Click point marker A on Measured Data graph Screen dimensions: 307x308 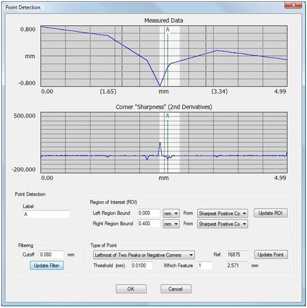(167, 29)
